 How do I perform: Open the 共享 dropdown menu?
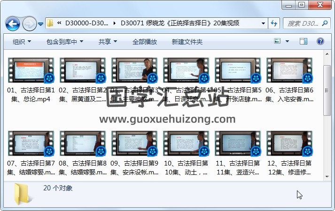[x=108, y=42]
